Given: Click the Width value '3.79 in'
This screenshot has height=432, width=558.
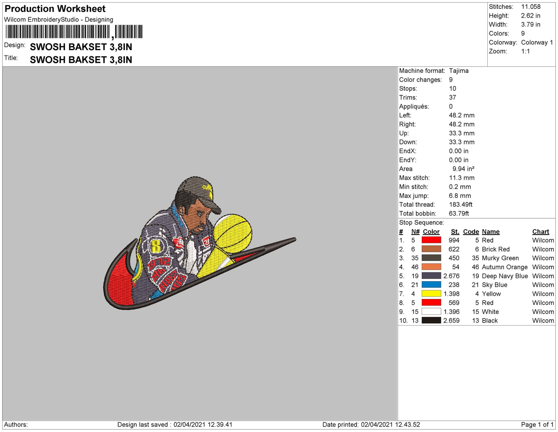Looking at the screenshot, I should pos(531,24).
